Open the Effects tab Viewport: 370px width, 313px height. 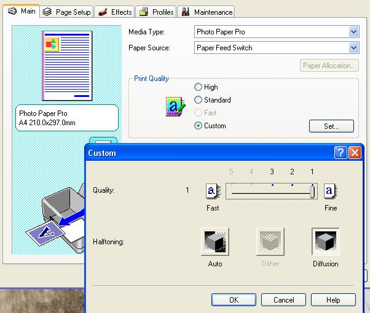115,12
